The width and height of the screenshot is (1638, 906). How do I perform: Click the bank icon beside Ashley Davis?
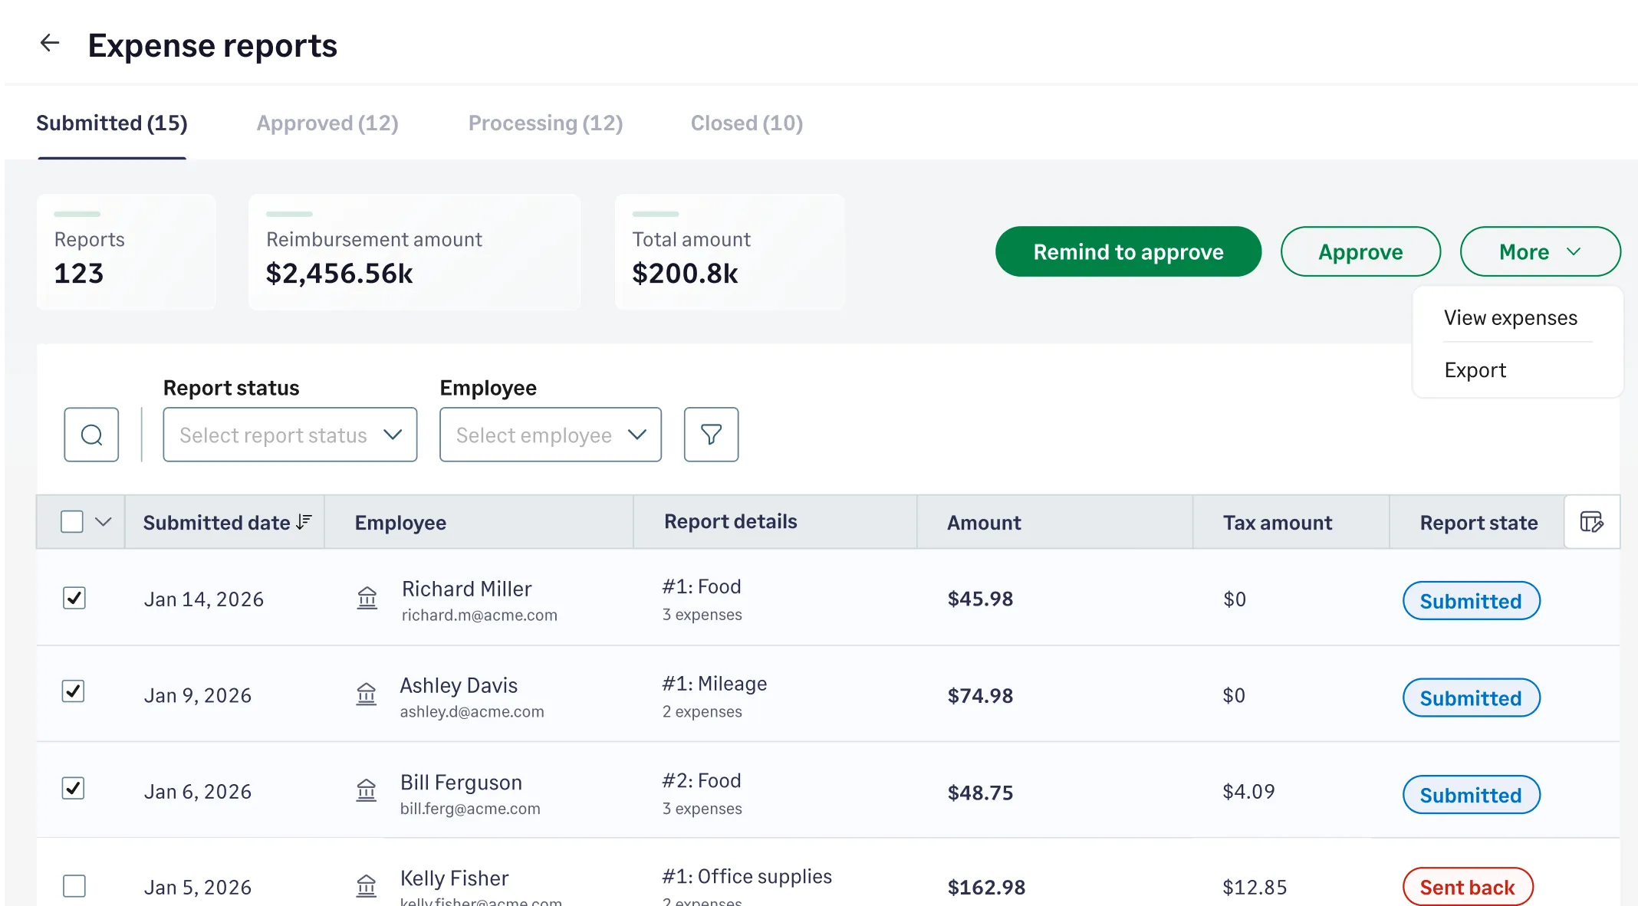(x=367, y=694)
